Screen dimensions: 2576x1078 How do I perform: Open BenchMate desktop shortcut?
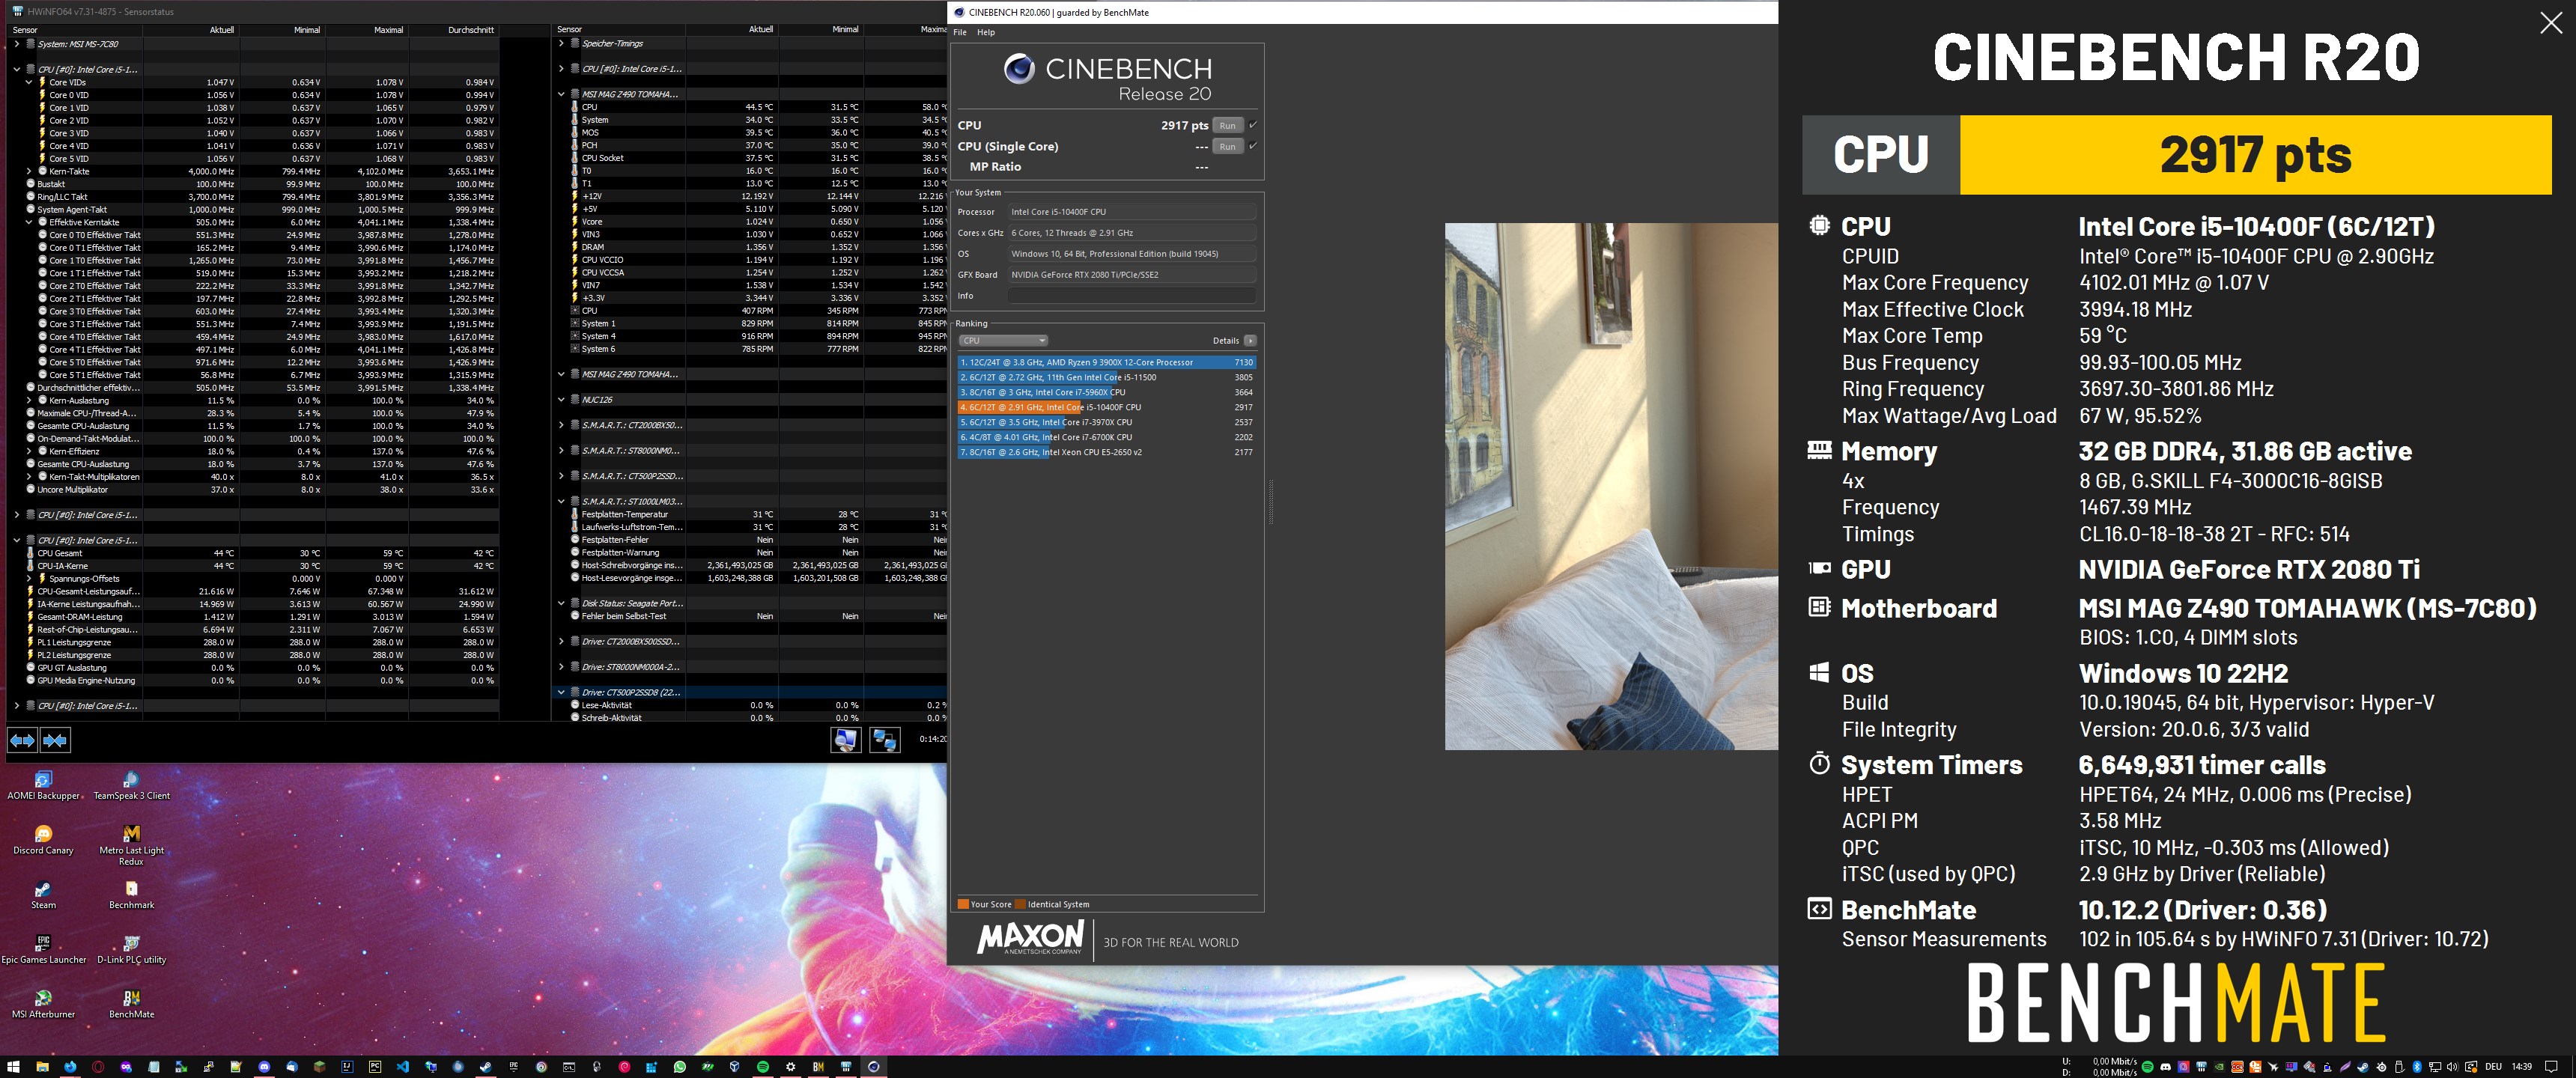[x=131, y=1005]
